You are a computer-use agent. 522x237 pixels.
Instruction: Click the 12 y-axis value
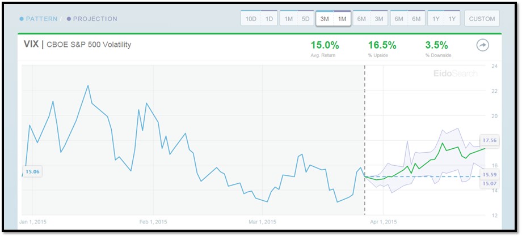[494, 215]
